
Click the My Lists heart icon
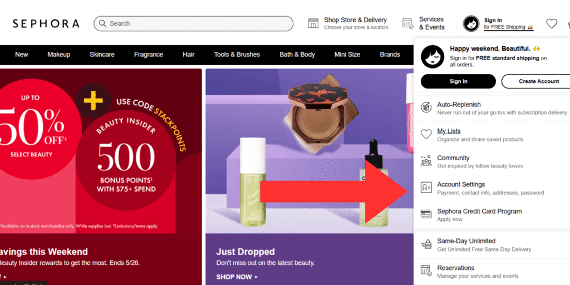(426, 134)
